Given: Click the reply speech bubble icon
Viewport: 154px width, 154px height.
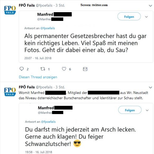Looking at the screenshot, I should (x=21, y=69).
